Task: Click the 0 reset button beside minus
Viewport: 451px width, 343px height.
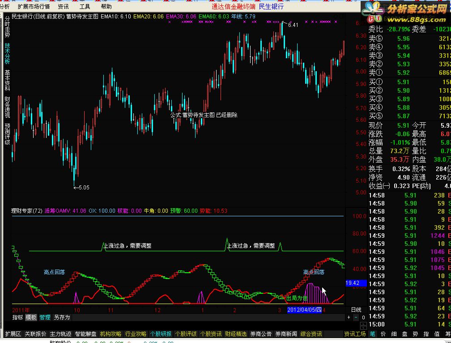Action: 363,317
